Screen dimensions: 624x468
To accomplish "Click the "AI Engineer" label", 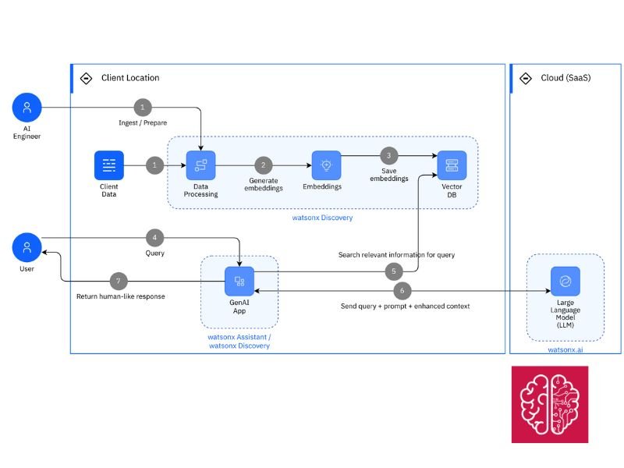I will click(27, 133).
